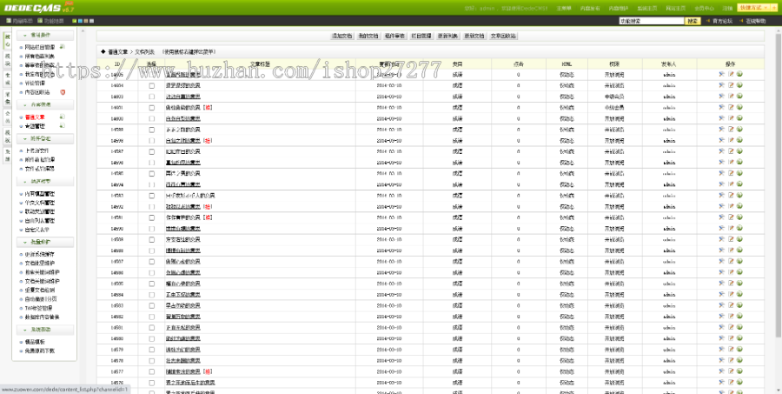782x394 pixels.
Task: Click the edit pencil icon in row 14604
Action: coord(731,85)
